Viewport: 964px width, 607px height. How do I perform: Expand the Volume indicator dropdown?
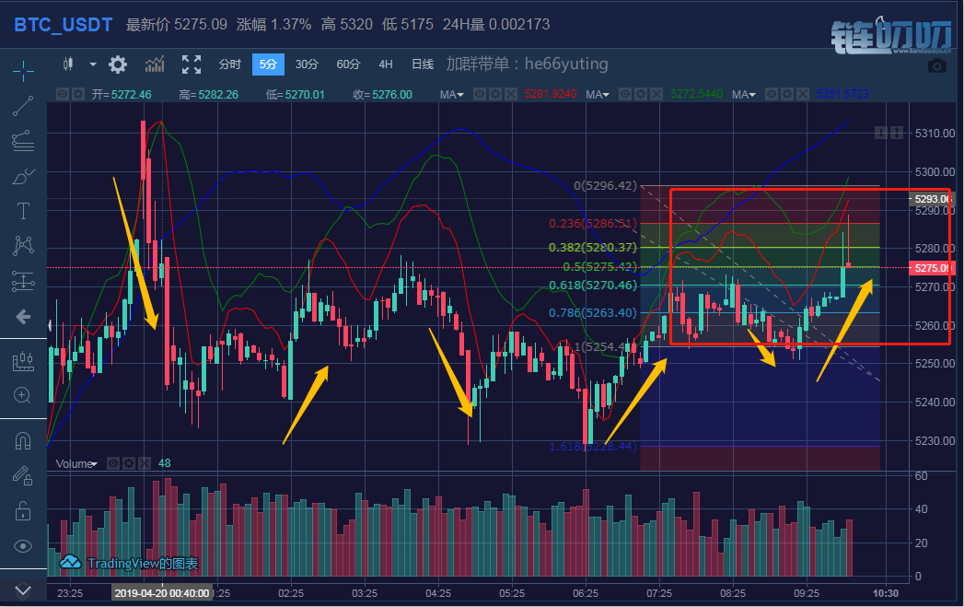click(95, 464)
